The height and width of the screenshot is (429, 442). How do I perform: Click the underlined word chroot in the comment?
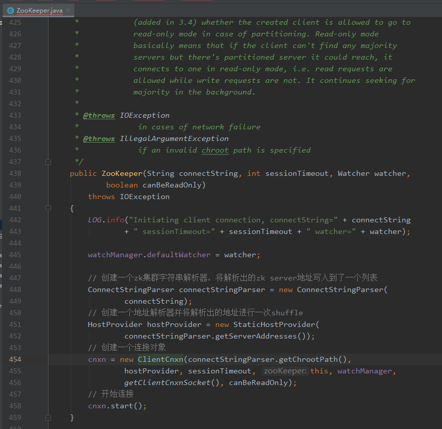pos(215,150)
